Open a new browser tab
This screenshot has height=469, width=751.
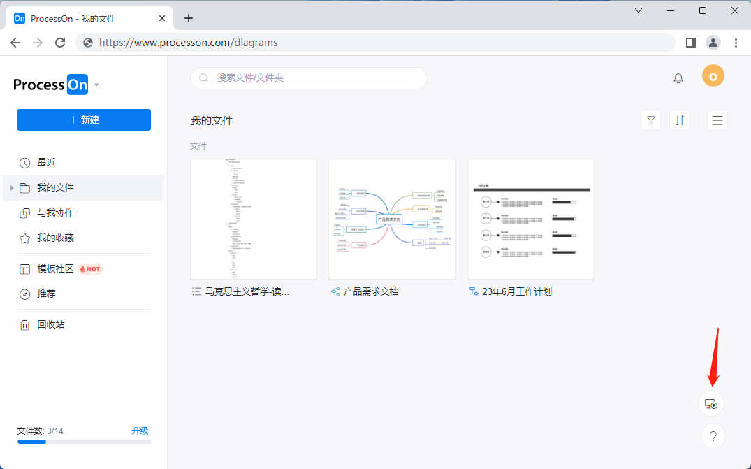pos(189,18)
